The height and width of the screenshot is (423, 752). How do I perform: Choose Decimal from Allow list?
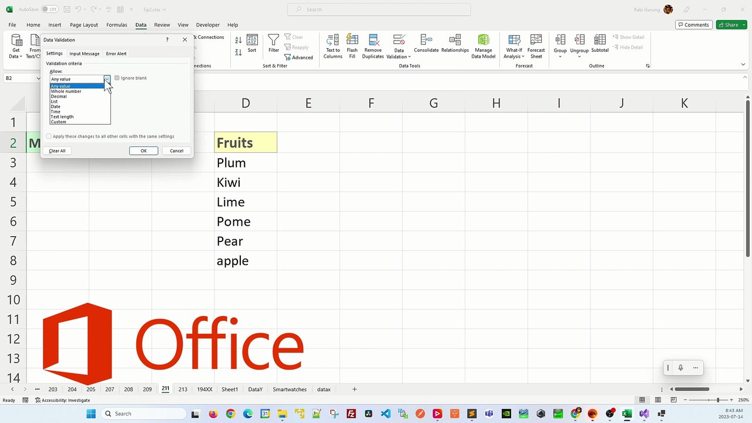click(80, 96)
